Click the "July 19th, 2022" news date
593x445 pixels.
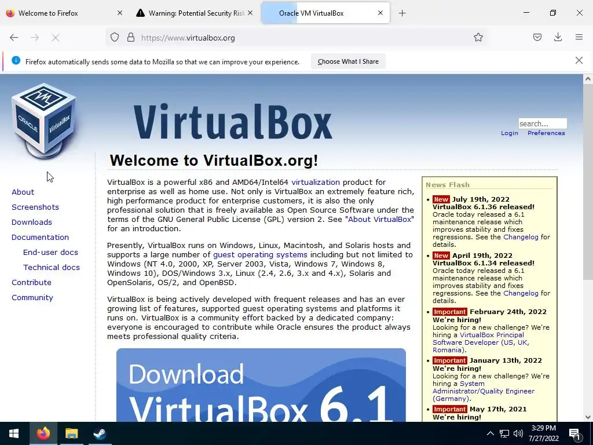tap(481, 199)
